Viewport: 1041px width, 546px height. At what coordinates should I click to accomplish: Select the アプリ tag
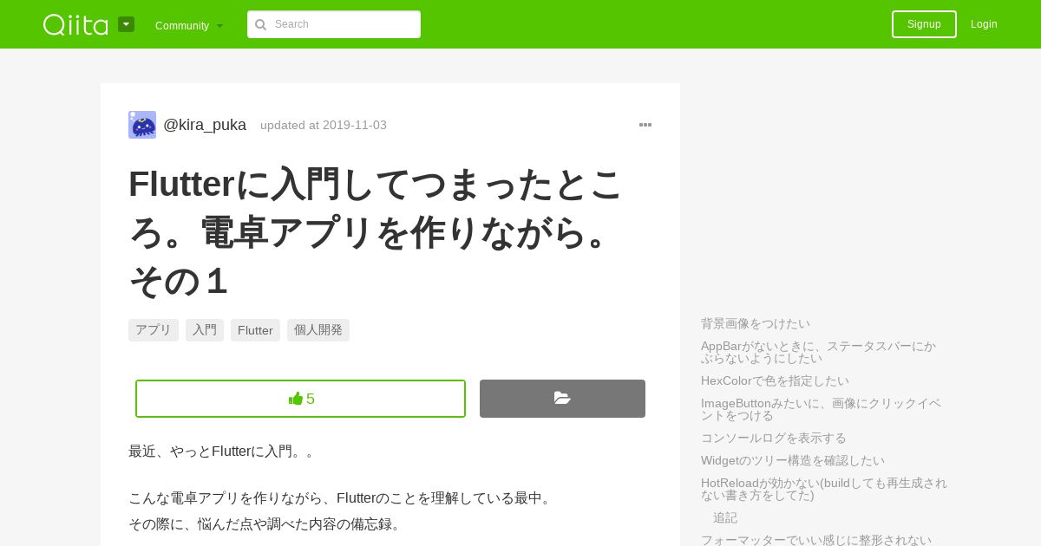(x=154, y=330)
